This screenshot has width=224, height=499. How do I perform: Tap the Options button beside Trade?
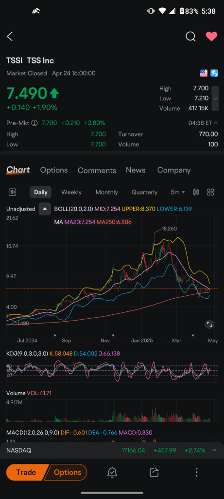tap(66, 472)
